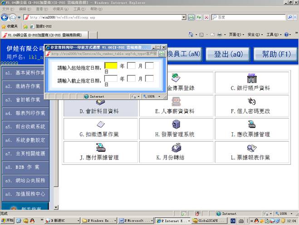Open E.人事薪資資料 personnel icon
The image size is (299, 225).
pyautogui.click(x=176, y=101)
